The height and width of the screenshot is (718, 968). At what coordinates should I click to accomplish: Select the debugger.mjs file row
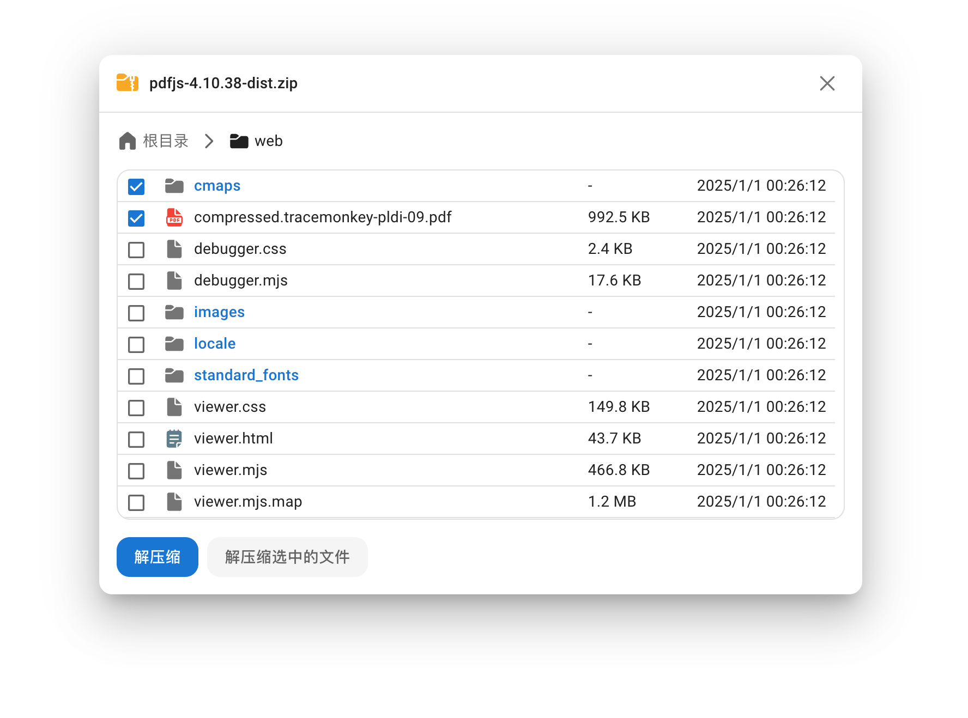pyautogui.click(x=241, y=281)
